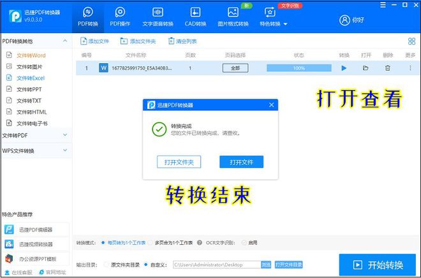This screenshot has height=278, width=421.
Task: Click 添加文件夹 toolbar button
Action: point(138,41)
